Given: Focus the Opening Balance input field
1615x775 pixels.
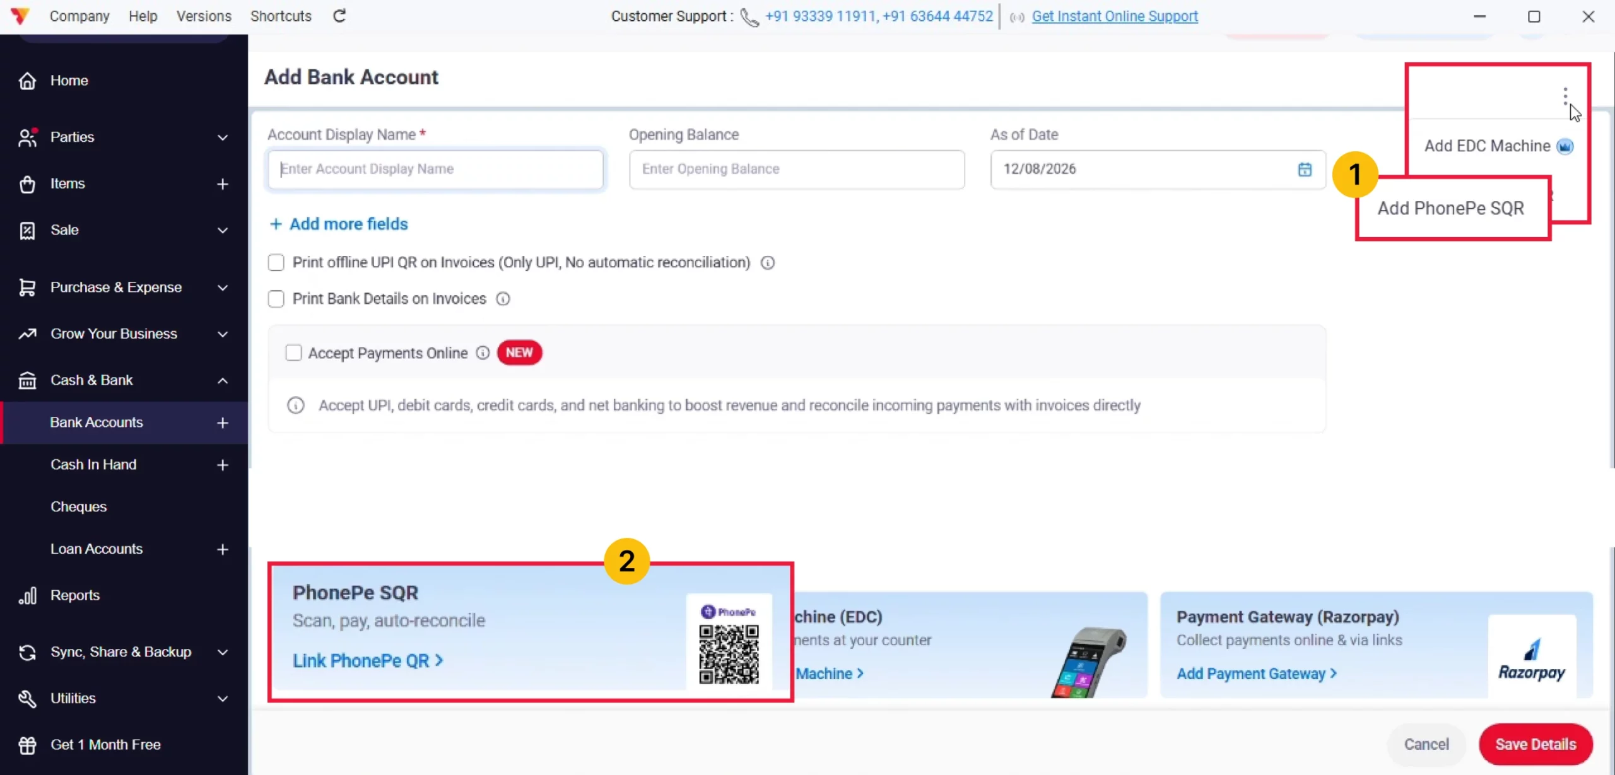Looking at the screenshot, I should [x=797, y=169].
